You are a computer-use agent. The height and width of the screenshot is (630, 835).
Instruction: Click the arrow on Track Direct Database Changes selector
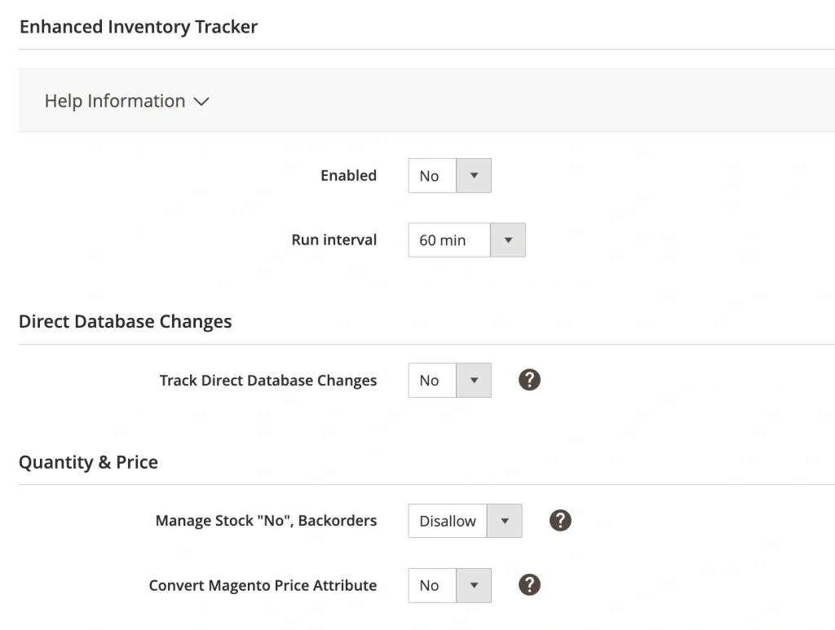(x=475, y=380)
